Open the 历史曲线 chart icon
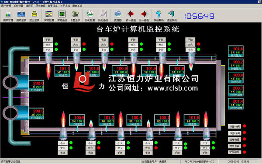This screenshot has width=262, height=164. [103, 16]
